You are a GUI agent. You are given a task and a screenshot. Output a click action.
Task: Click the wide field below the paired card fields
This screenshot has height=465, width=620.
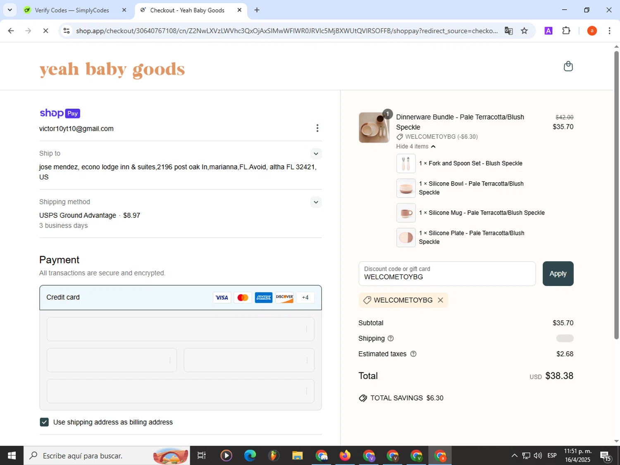click(181, 391)
